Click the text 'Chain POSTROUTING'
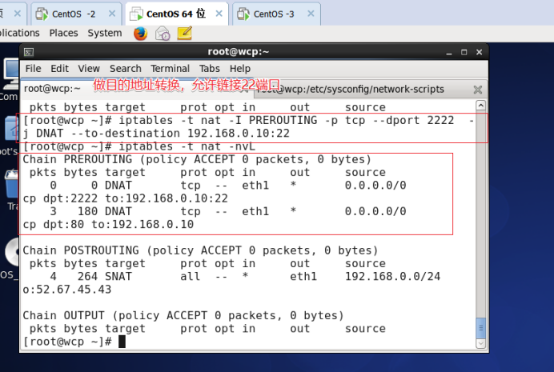Viewport: 554px width, 372px height. coord(81,250)
